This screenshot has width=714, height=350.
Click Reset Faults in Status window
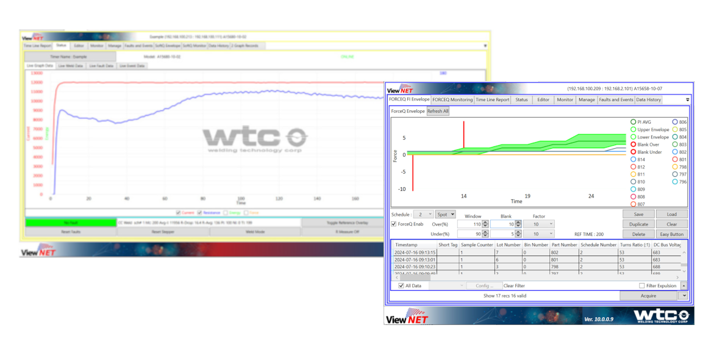click(71, 232)
